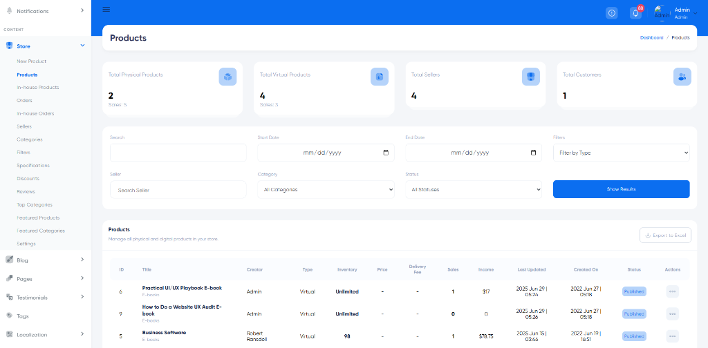Open End Date calendar picker icon

click(x=533, y=153)
